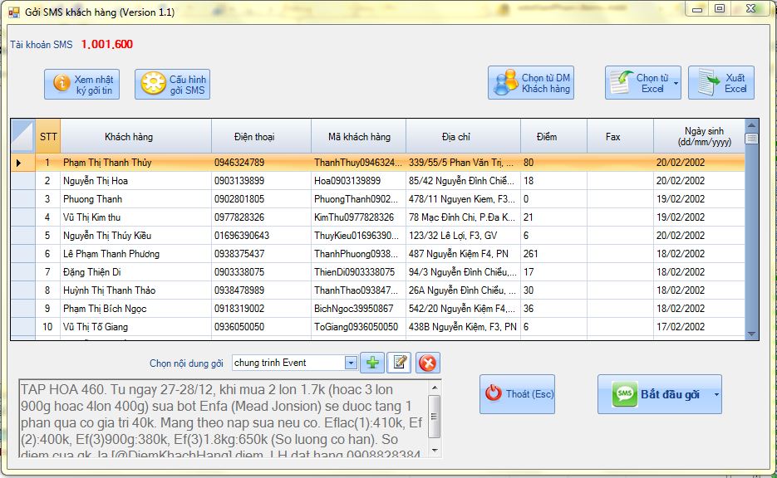The image size is (777, 478).
Task: Click the Tài khoản SMS balance 1.001.600
Action: (107, 45)
